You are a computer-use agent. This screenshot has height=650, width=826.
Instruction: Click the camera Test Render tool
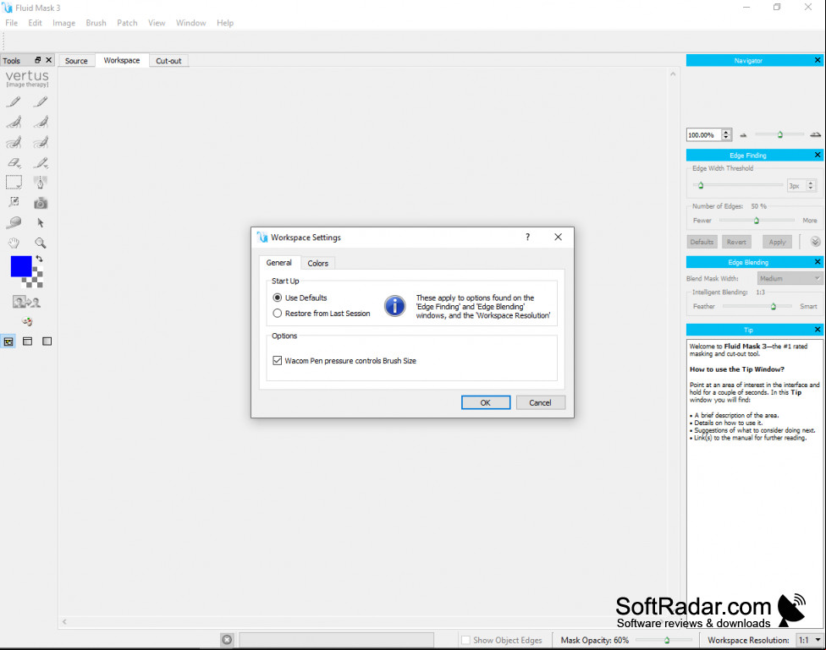pyautogui.click(x=41, y=203)
